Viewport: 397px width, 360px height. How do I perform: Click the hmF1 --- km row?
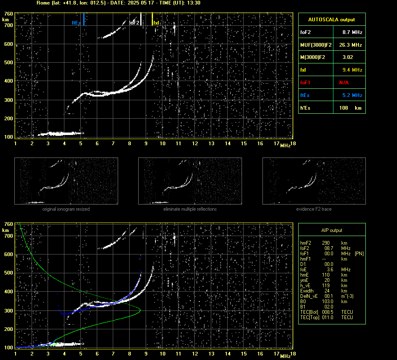324,259
